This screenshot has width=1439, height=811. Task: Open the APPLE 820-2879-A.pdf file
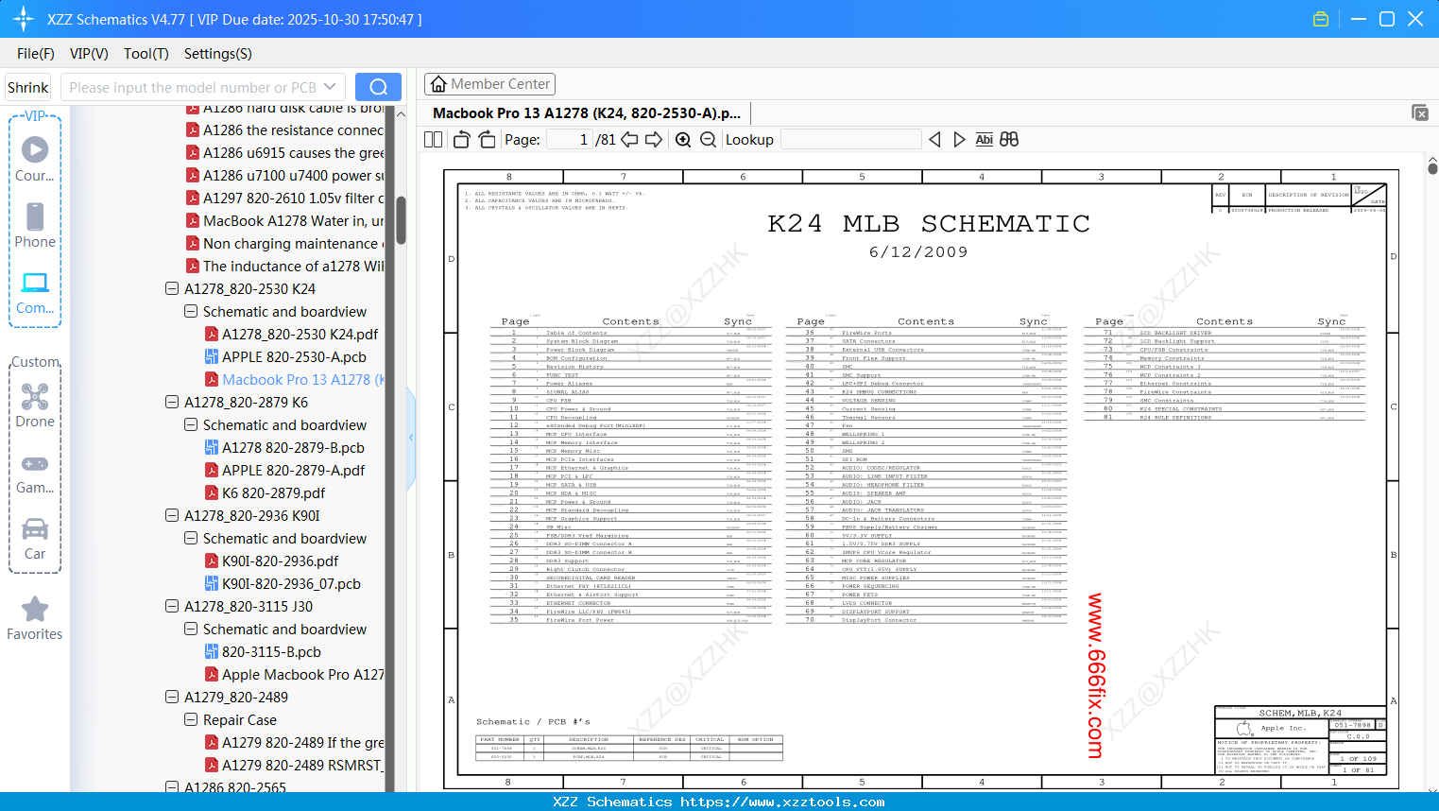click(293, 471)
